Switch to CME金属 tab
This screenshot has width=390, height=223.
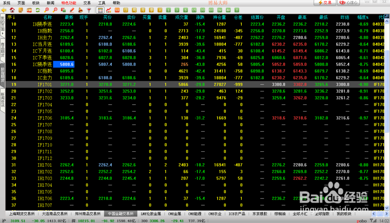click(x=175, y=214)
